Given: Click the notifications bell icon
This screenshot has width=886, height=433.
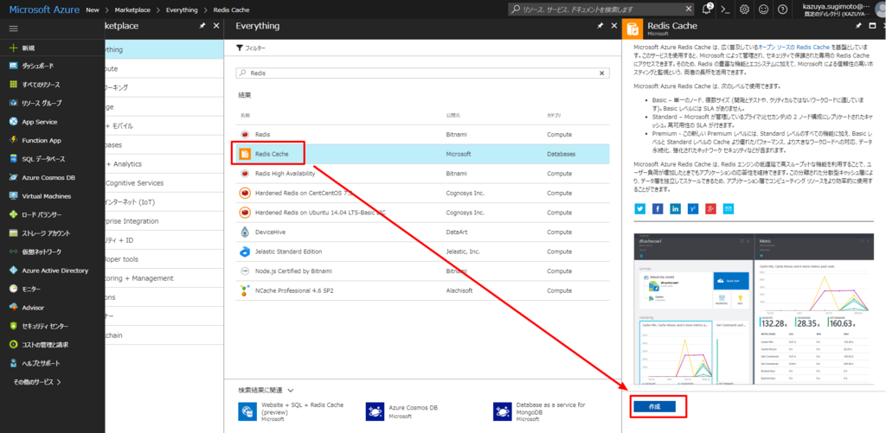Looking at the screenshot, I should click(707, 10).
